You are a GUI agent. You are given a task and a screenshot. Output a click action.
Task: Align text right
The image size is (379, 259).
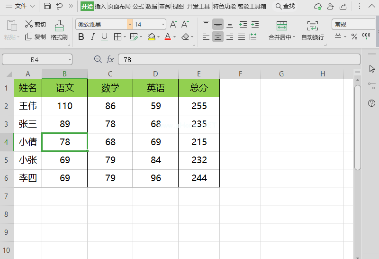(230, 37)
